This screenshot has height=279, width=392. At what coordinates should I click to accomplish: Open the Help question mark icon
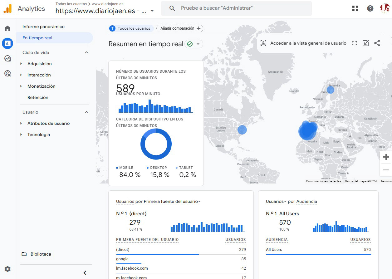click(370, 8)
